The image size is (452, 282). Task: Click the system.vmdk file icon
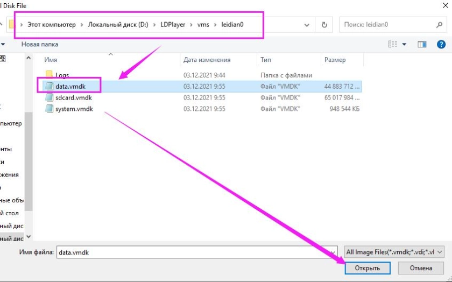tap(48, 109)
